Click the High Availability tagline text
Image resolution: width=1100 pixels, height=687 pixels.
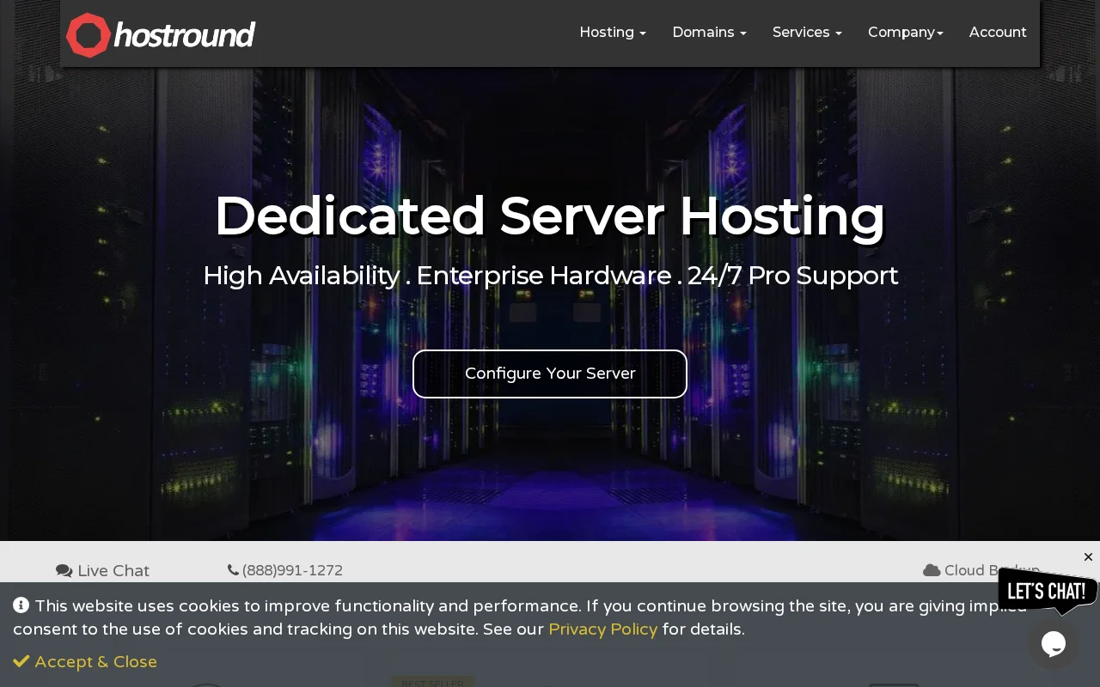click(x=550, y=276)
